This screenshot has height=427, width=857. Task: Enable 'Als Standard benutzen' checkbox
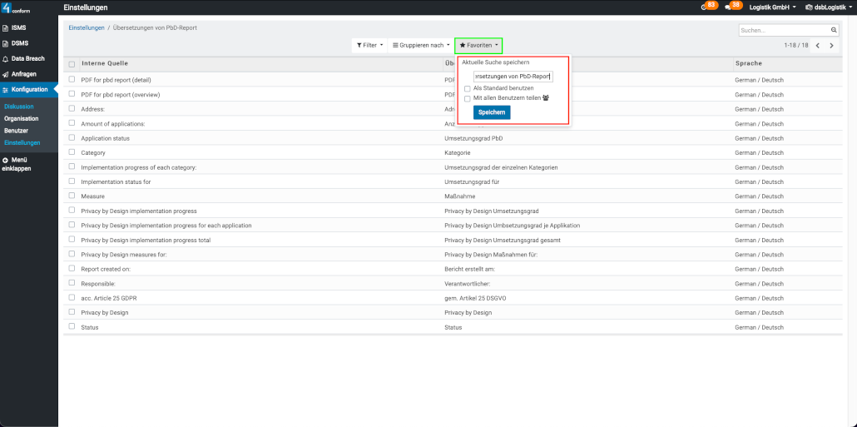[468, 88]
